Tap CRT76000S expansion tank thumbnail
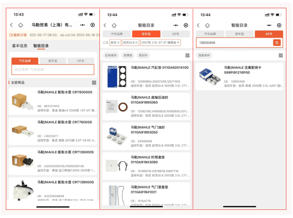 click(23, 130)
